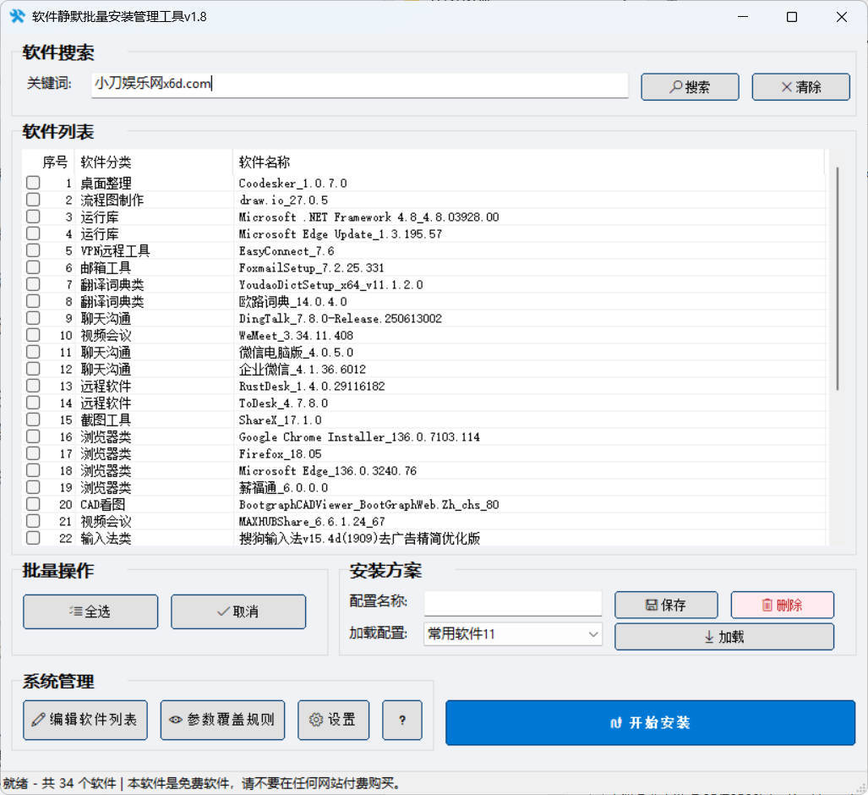Tick the checkbox for 搜狗输入法

[x=32, y=538]
